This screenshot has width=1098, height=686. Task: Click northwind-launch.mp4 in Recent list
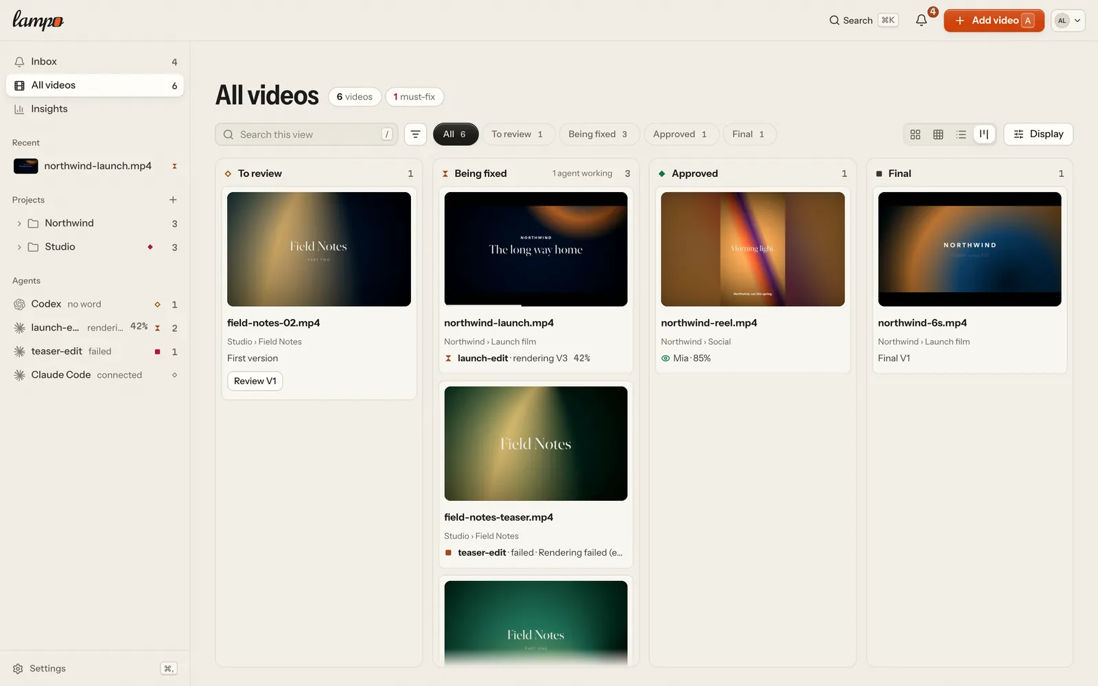tap(95, 166)
